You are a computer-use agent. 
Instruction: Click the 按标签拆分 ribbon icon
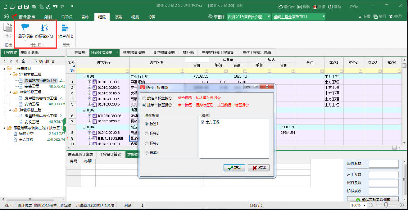point(44,28)
